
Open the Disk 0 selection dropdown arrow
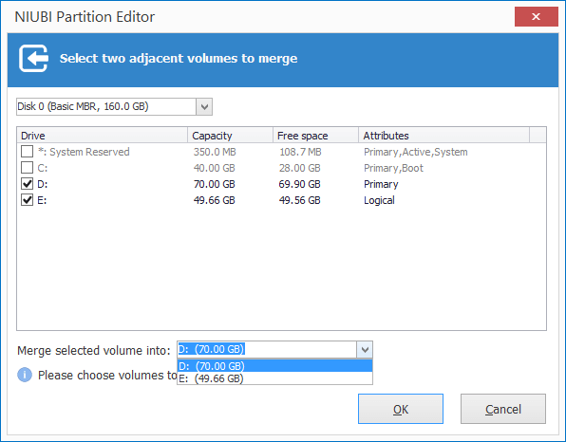204,107
